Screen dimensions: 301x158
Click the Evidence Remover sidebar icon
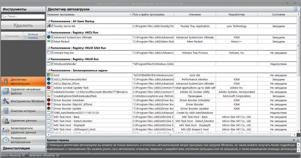coord(6,121)
